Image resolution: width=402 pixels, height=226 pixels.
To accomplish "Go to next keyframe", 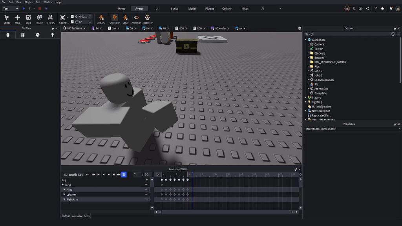I will [x=114, y=175].
